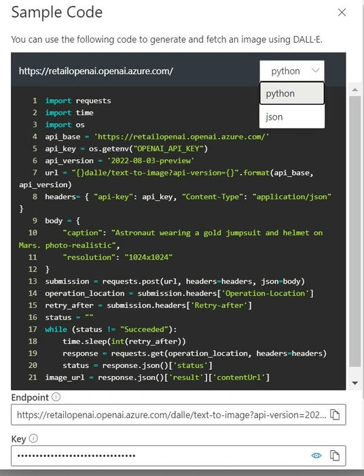Click the "application/json" header value

point(292,197)
